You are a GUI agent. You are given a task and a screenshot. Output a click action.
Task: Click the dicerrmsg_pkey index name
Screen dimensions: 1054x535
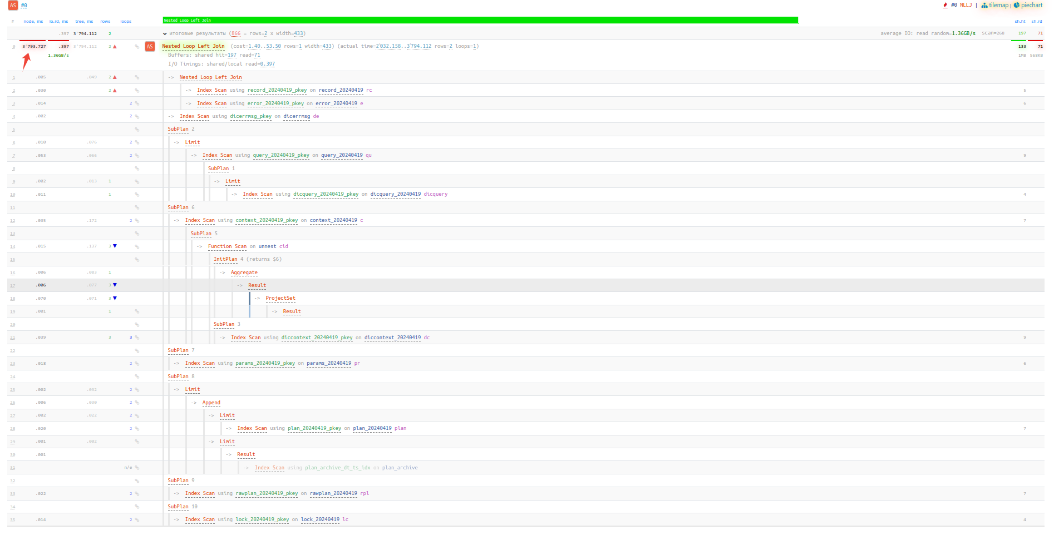coord(251,116)
